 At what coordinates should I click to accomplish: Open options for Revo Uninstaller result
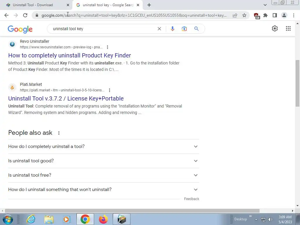pyautogui.click(x=108, y=47)
